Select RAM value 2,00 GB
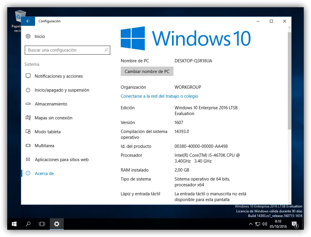Screen dimensions: 311x237 coord(182,170)
